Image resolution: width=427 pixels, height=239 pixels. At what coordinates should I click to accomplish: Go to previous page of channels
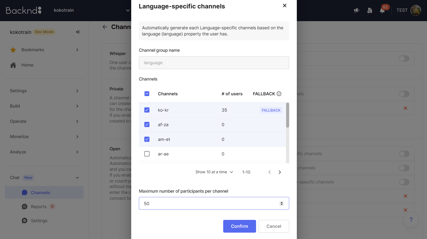coord(270,172)
